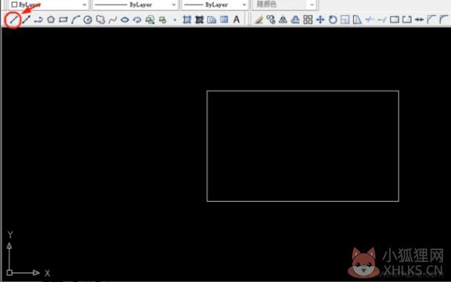Viewport: 451px width, 282px height.
Task: Select the Chamfer tool
Action: 431,20
